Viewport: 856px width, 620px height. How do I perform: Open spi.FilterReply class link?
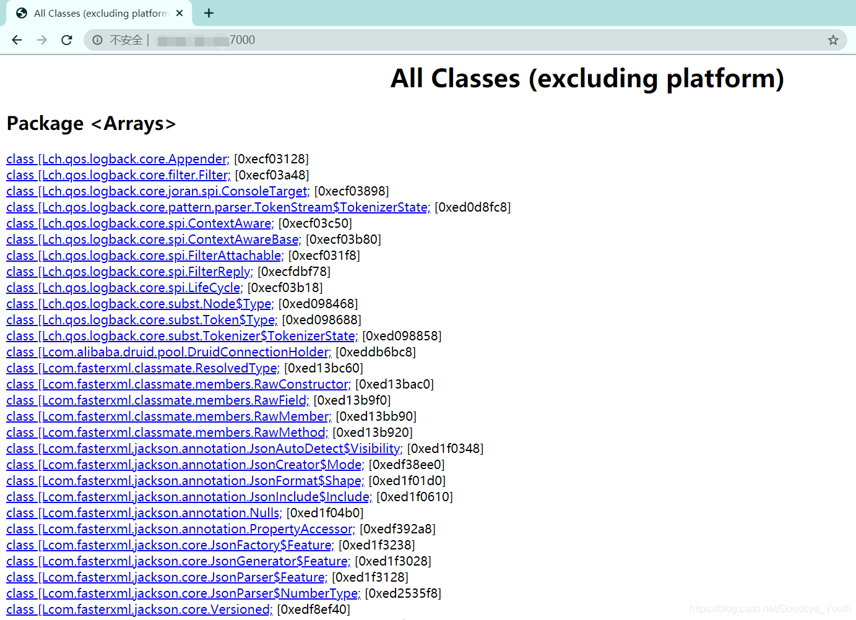(x=130, y=272)
